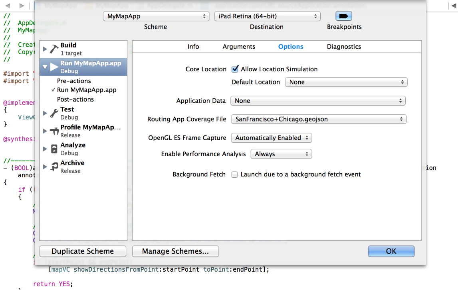Click the Test wrench icon

click(54, 113)
